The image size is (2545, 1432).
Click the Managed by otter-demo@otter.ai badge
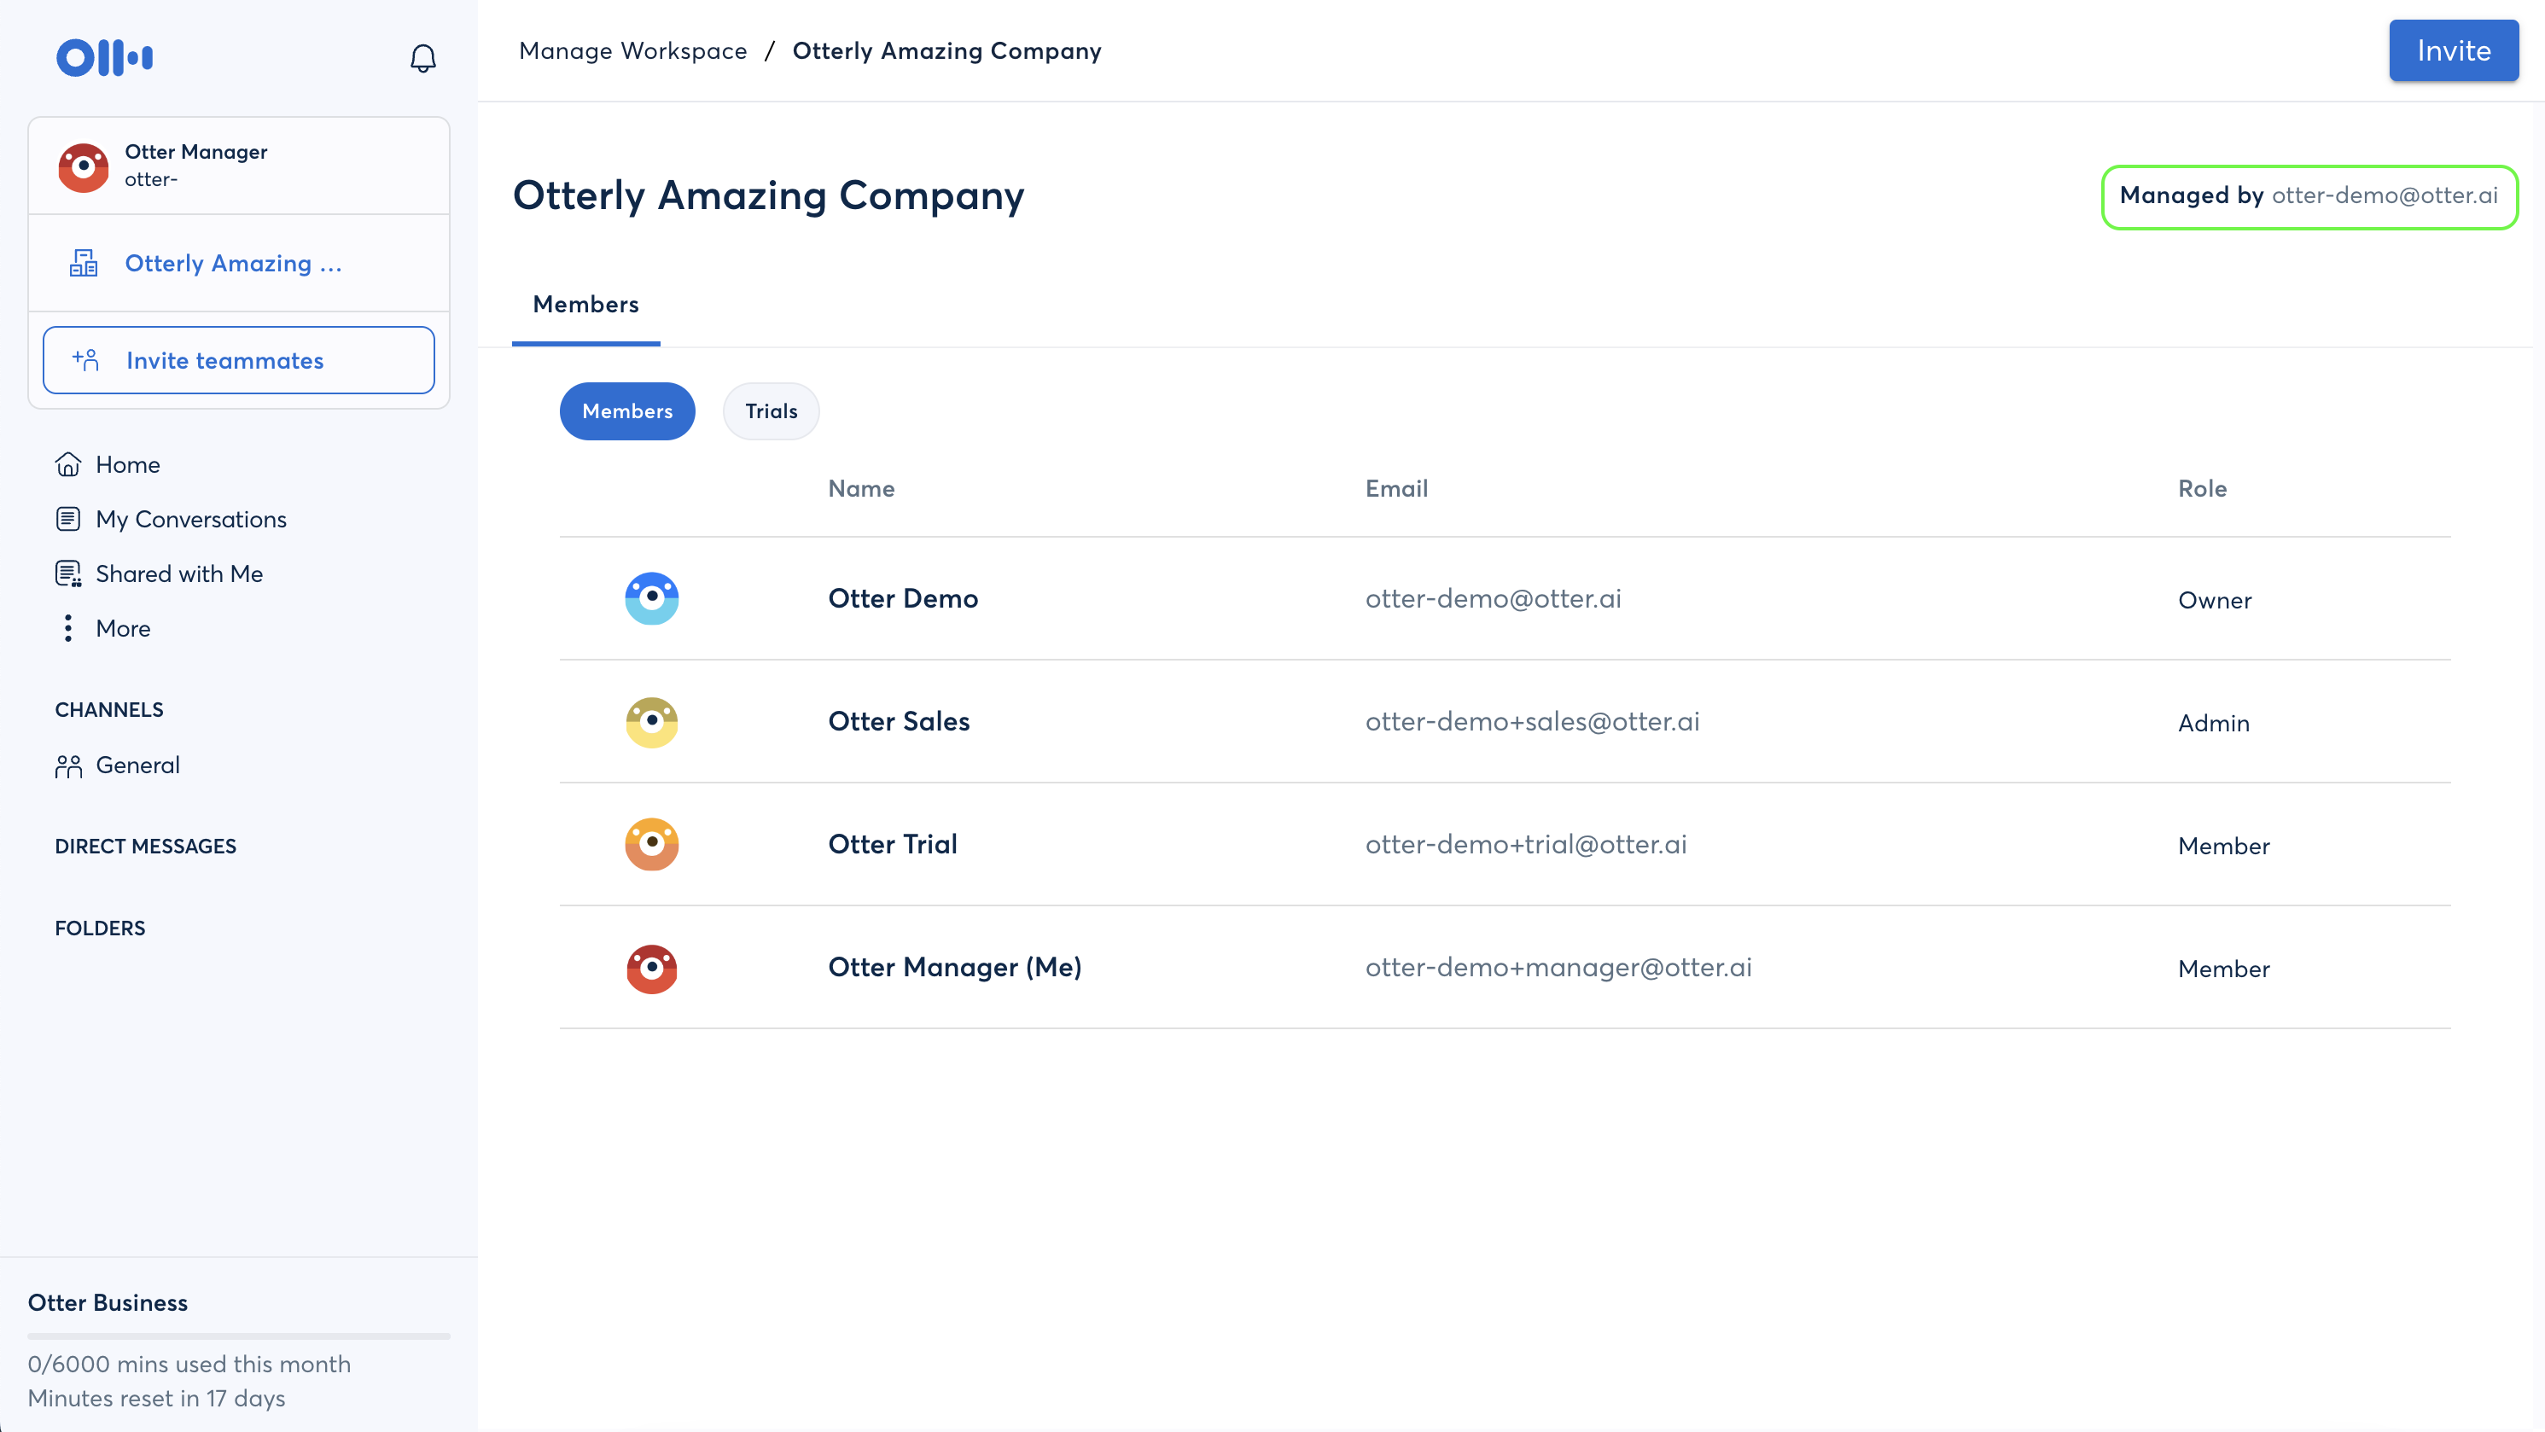[2309, 195]
